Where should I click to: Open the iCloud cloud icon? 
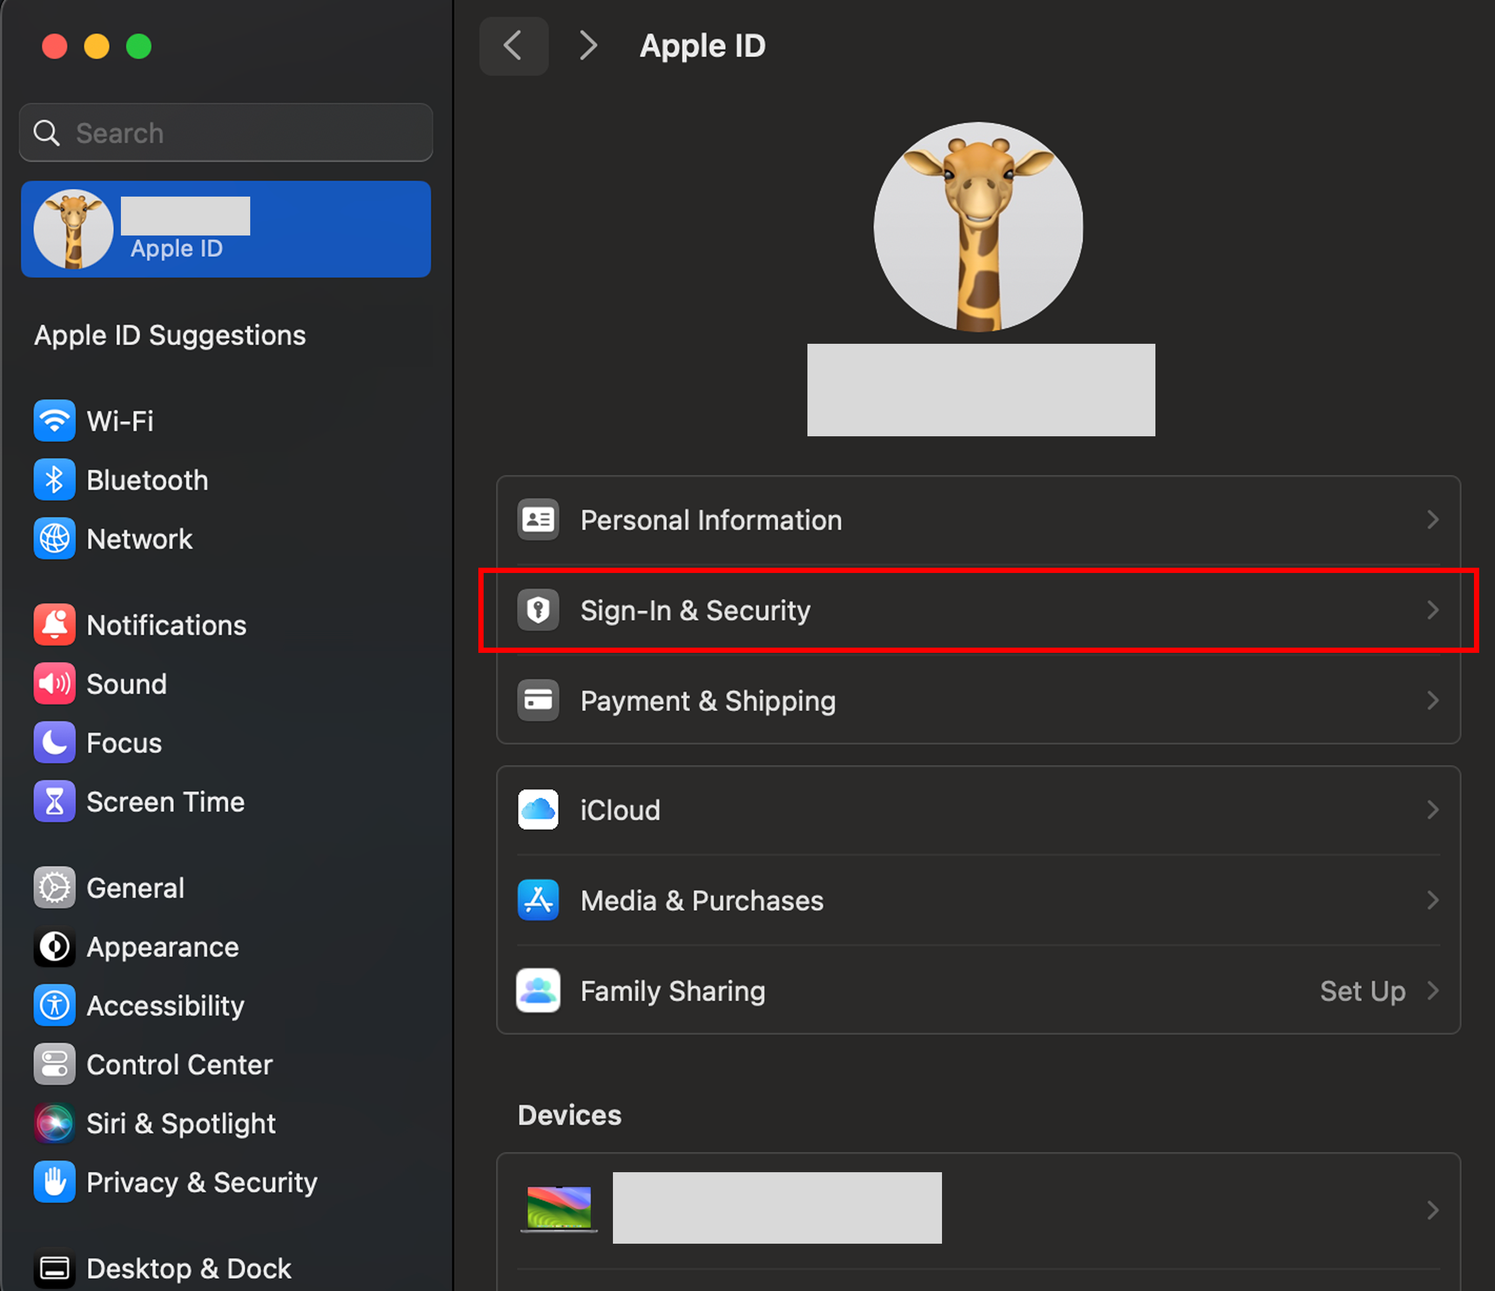click(x=538, y=810)
